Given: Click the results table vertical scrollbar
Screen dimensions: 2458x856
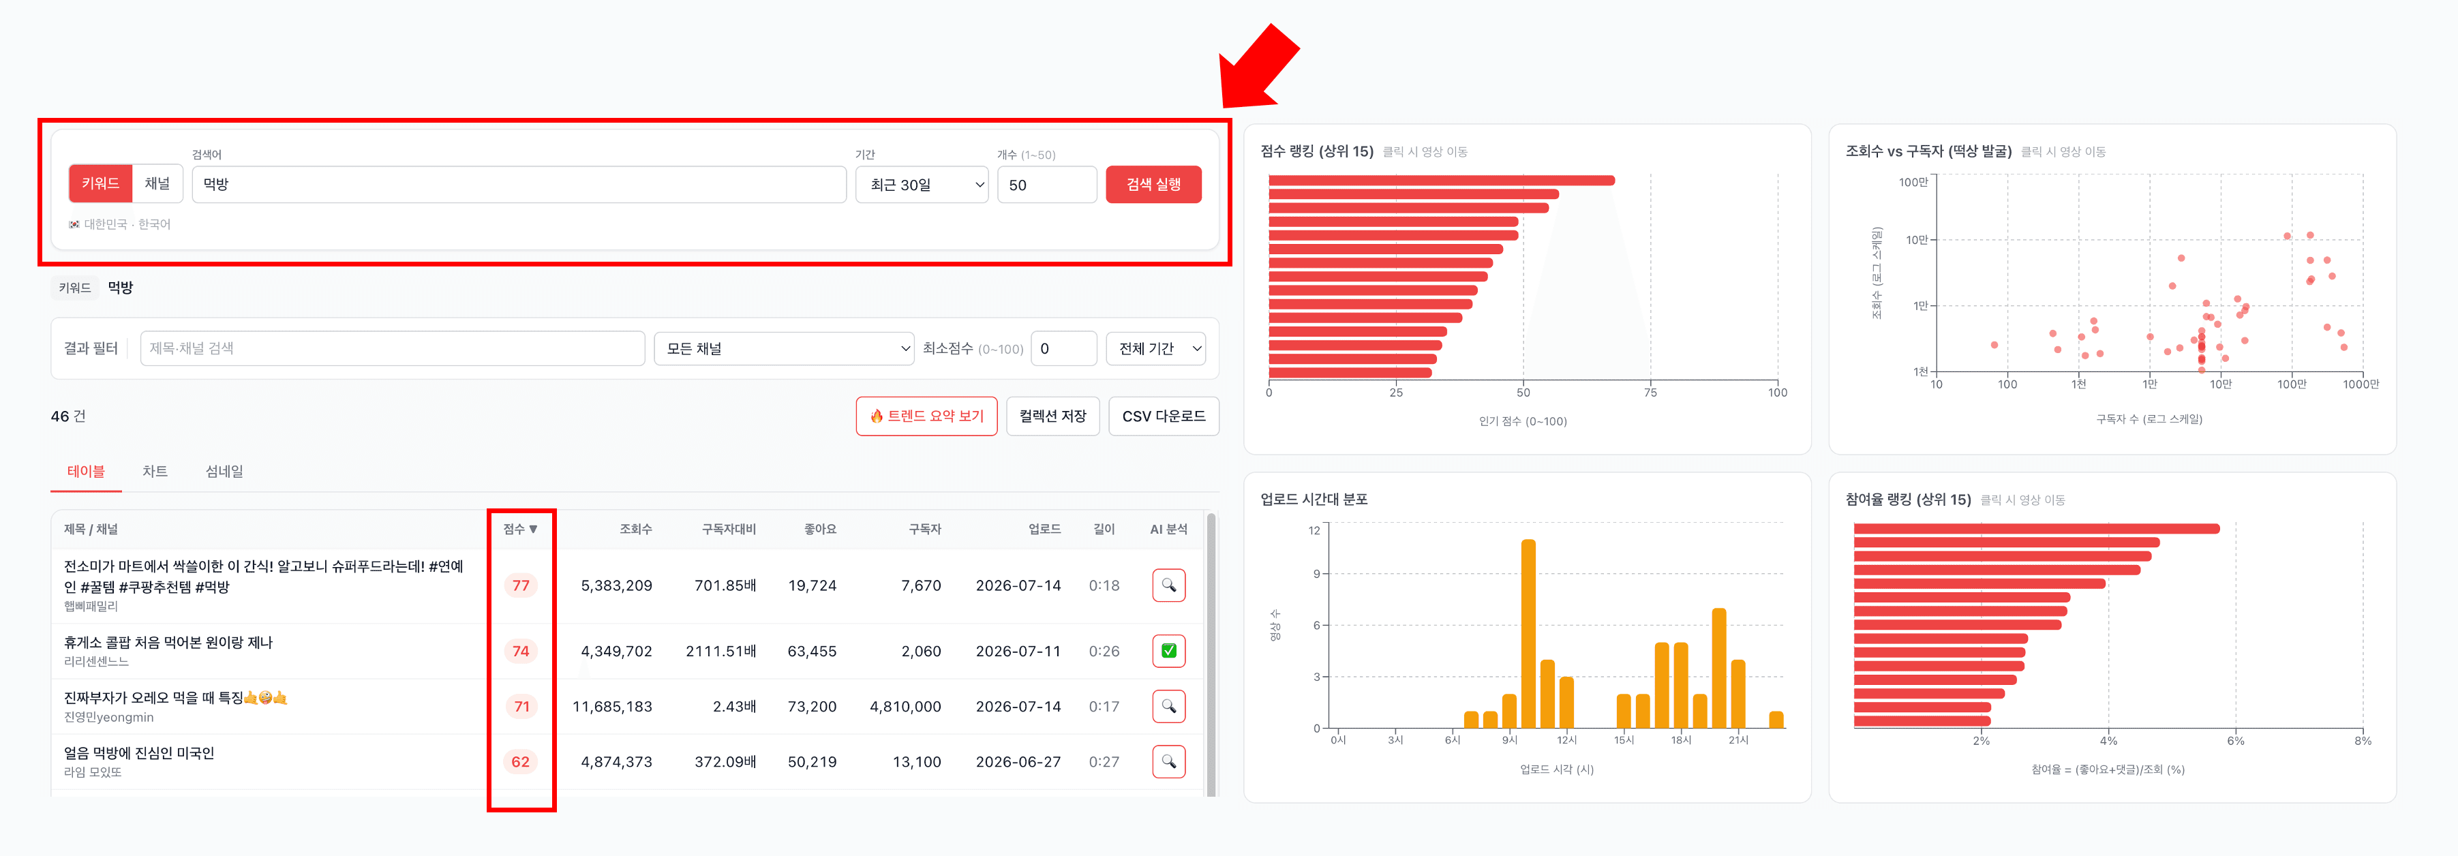Looking at the screenshot, I should point(1211,654).
